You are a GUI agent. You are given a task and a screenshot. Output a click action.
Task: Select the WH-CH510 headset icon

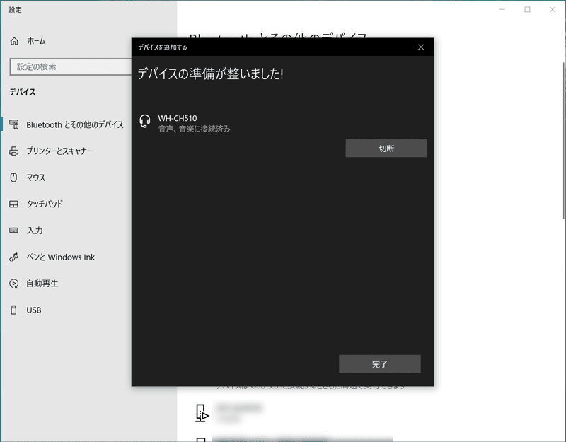pyautogui.click(x=145, y=121)
